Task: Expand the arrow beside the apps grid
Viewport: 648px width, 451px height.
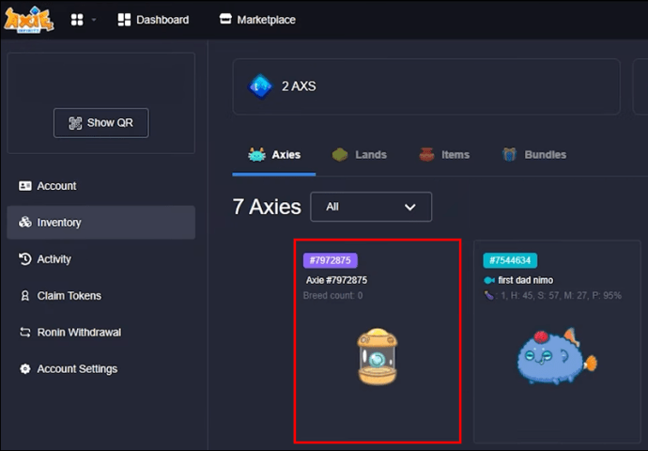Action: click(94, 20)
